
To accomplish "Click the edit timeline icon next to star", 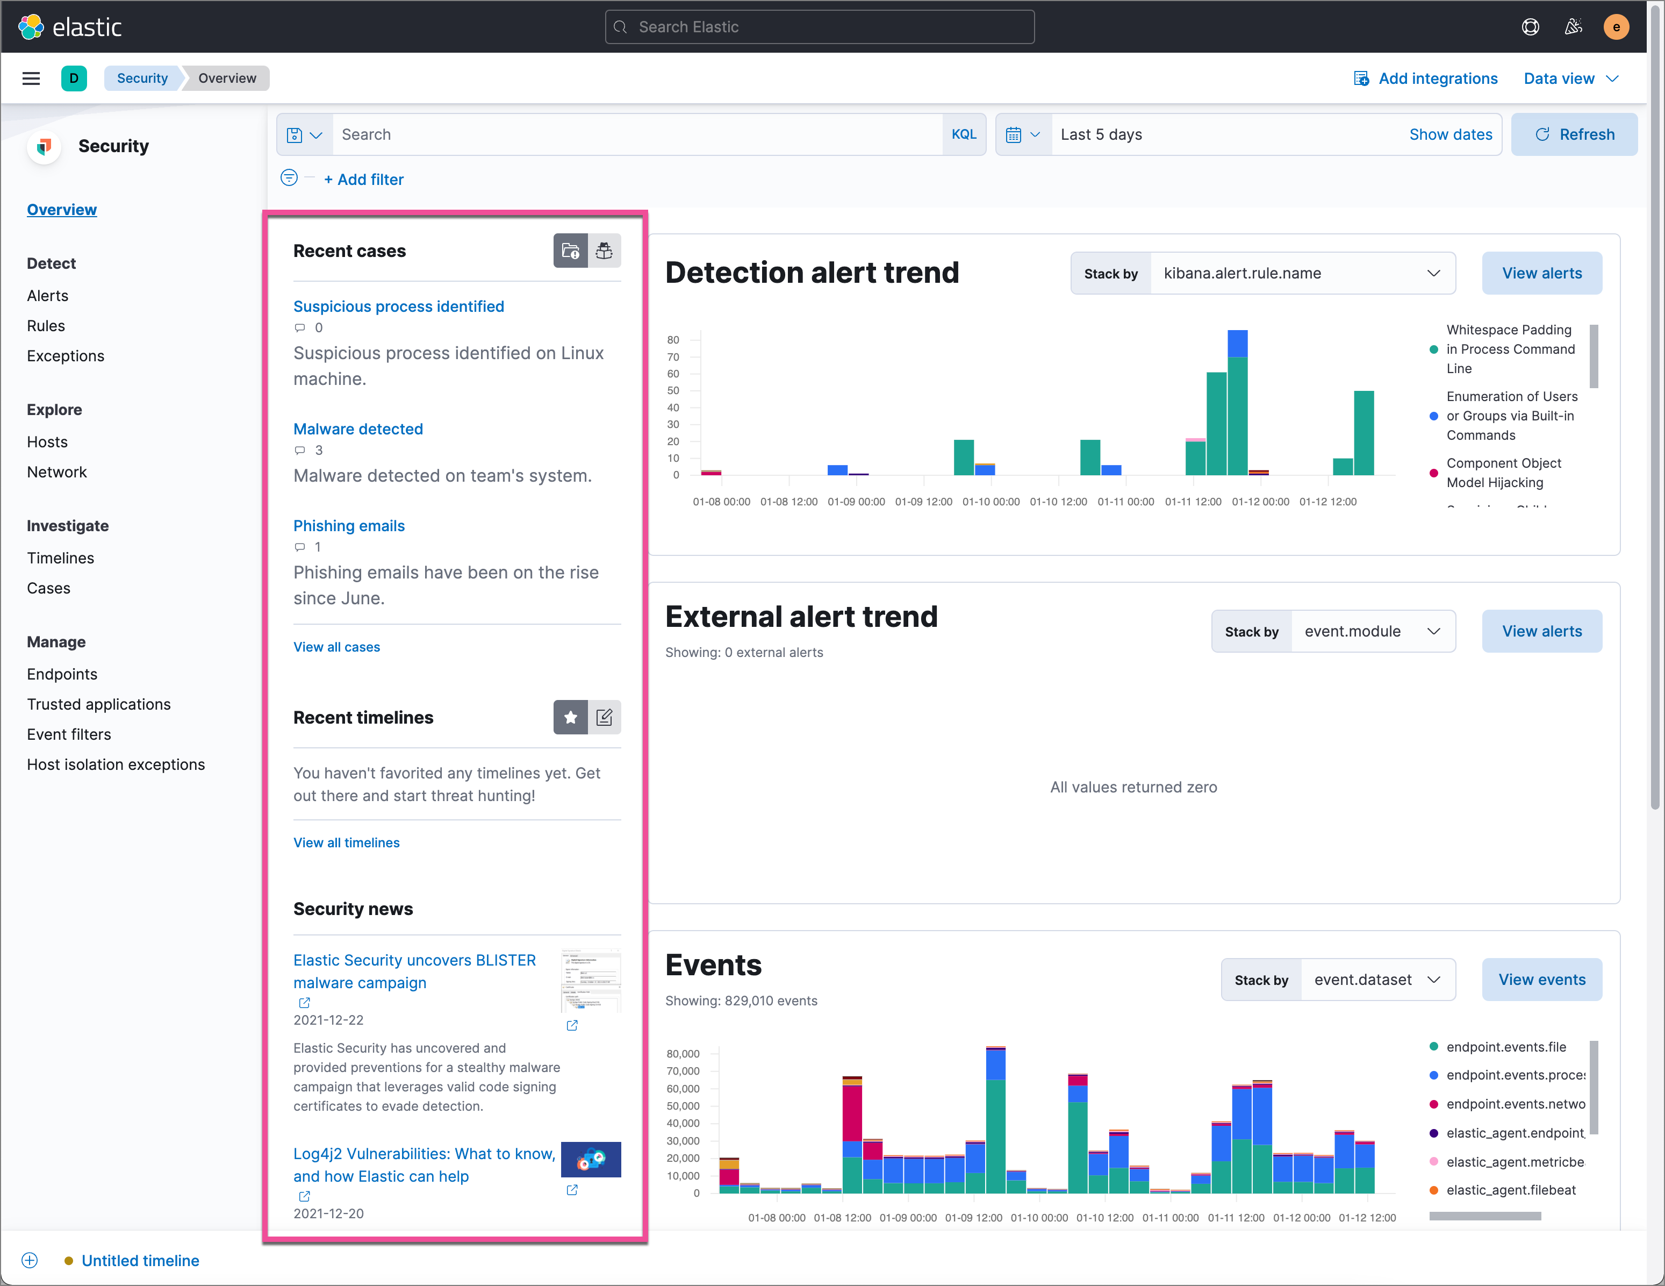I will (x=604, y=716).
